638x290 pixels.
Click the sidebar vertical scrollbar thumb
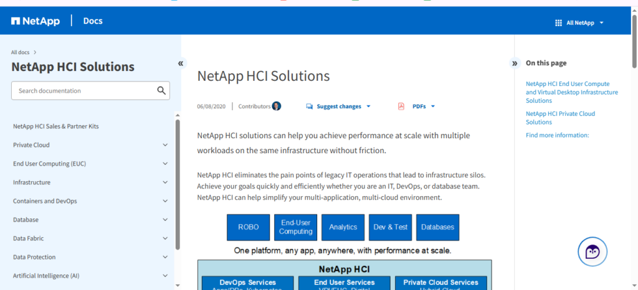tap(178, 184)
